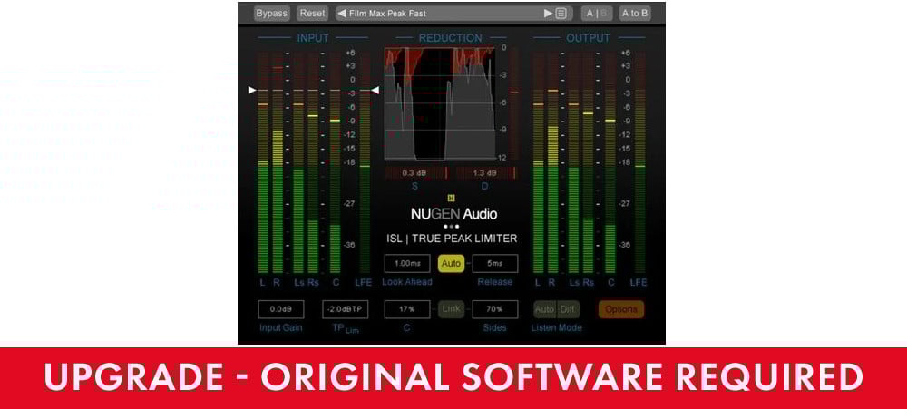The image size is (907, 409).
Task: Click the next preset arrow
Action: [548, 14]
